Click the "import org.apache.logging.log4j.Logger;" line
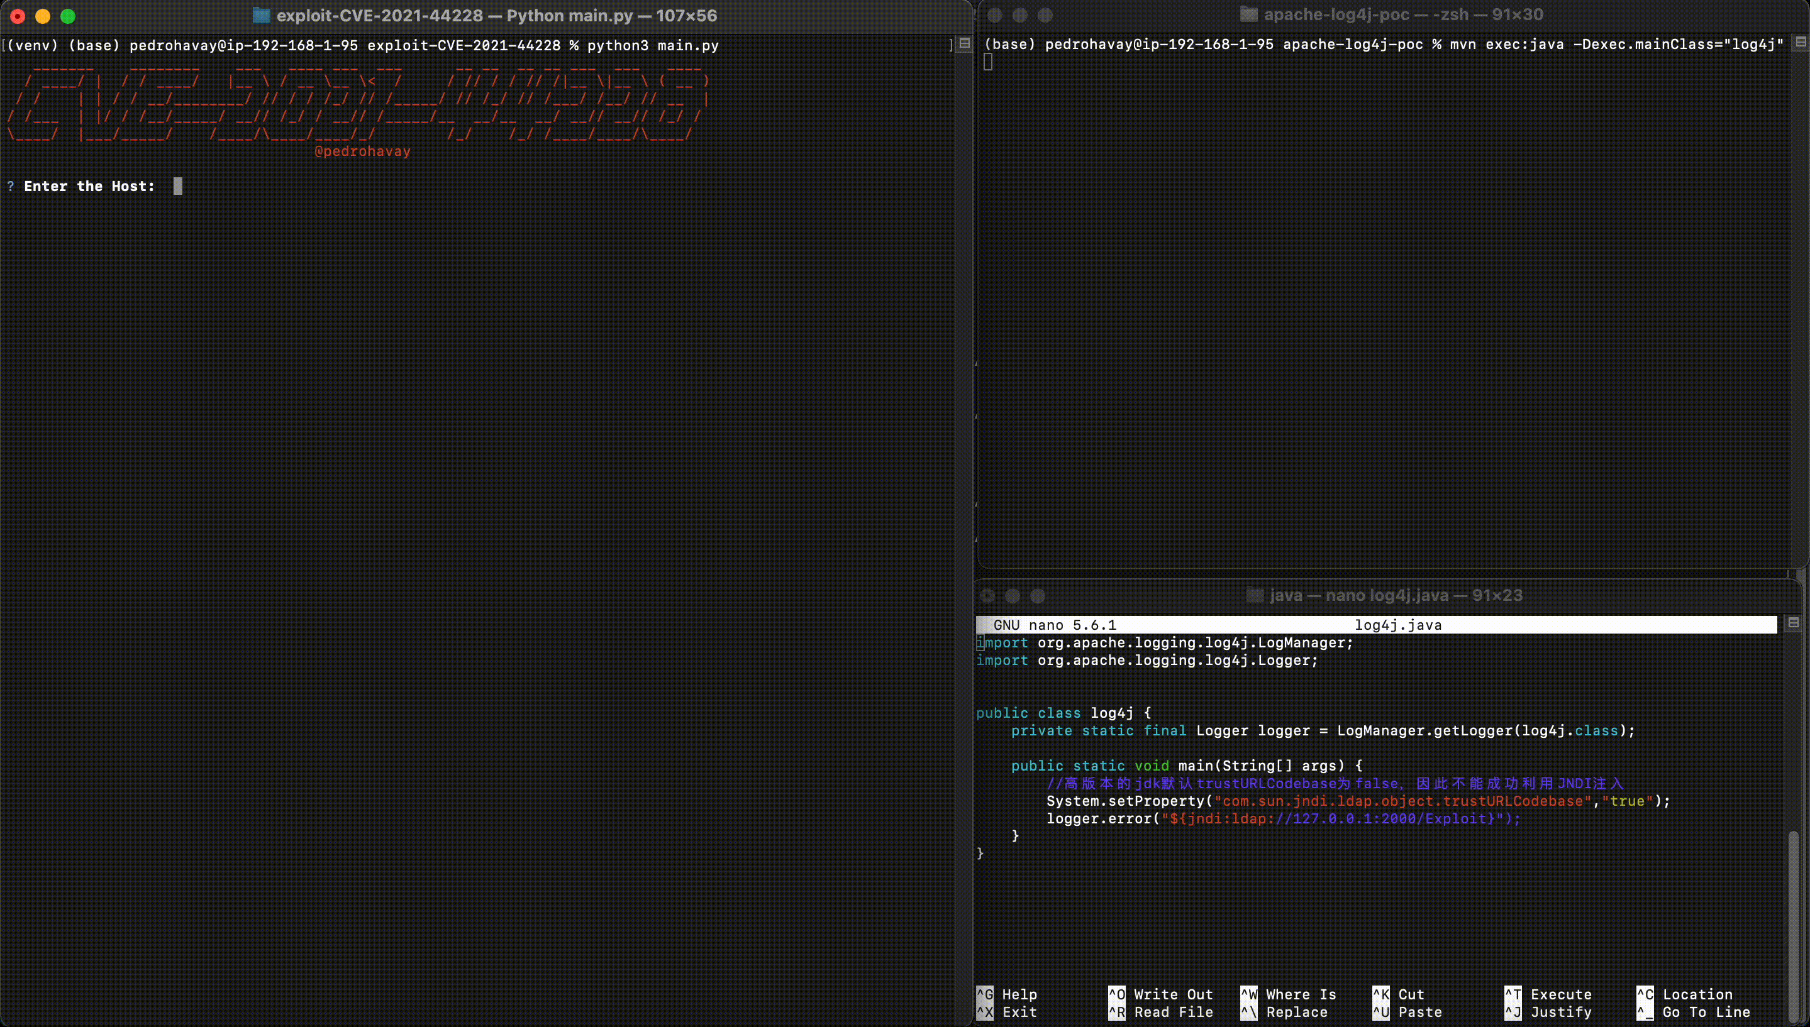 tap(1147, 660)
